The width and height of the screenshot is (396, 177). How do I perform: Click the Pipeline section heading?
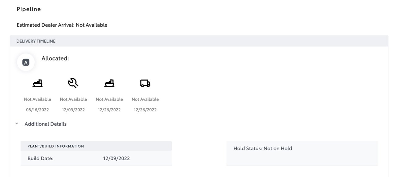coord(29,9)
